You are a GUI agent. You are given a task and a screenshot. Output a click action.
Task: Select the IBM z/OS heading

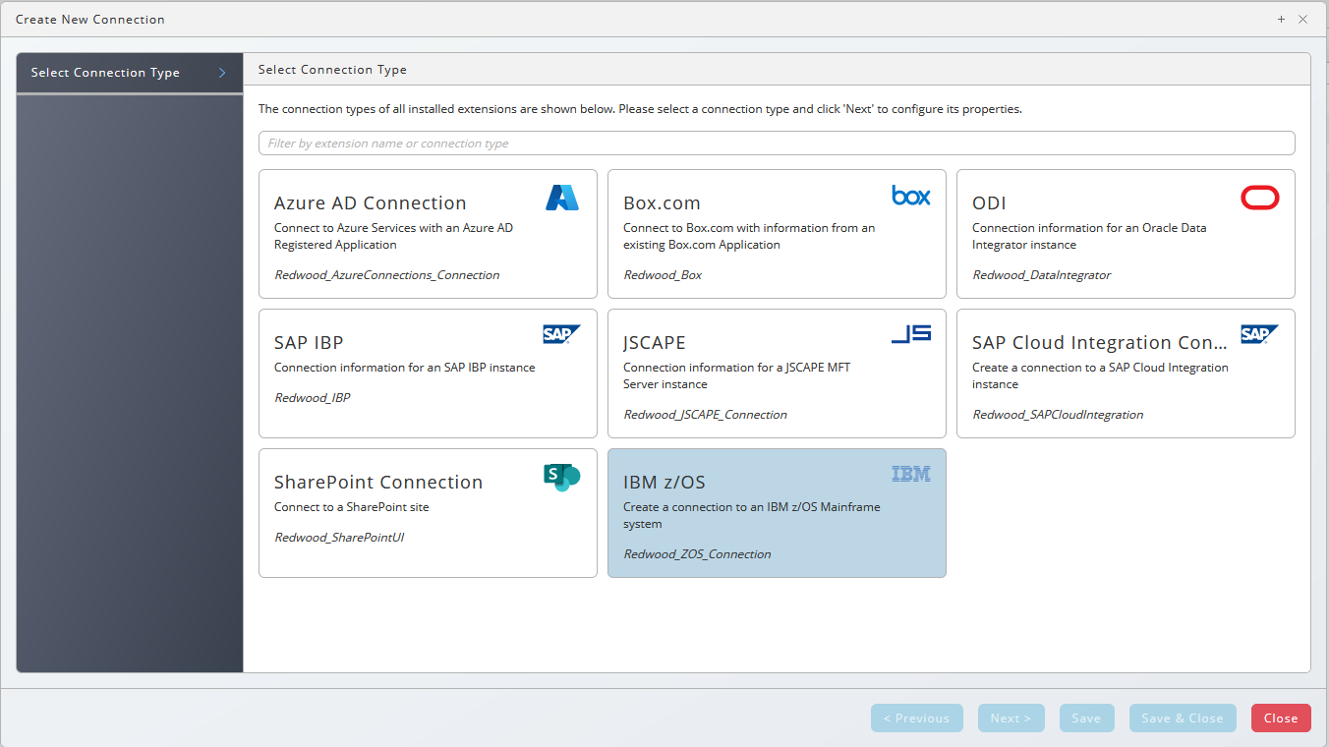click(x=664, y=483)
